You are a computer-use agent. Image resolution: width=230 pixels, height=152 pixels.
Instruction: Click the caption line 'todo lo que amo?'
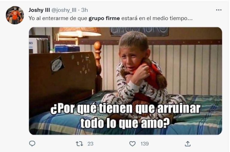125,123
